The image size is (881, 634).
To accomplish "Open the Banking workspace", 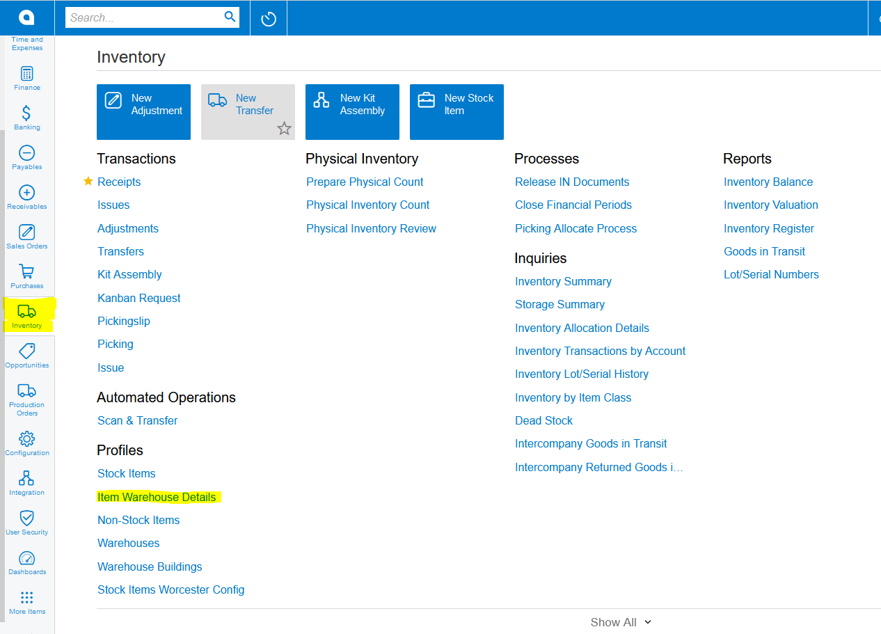I will [27, 118].
